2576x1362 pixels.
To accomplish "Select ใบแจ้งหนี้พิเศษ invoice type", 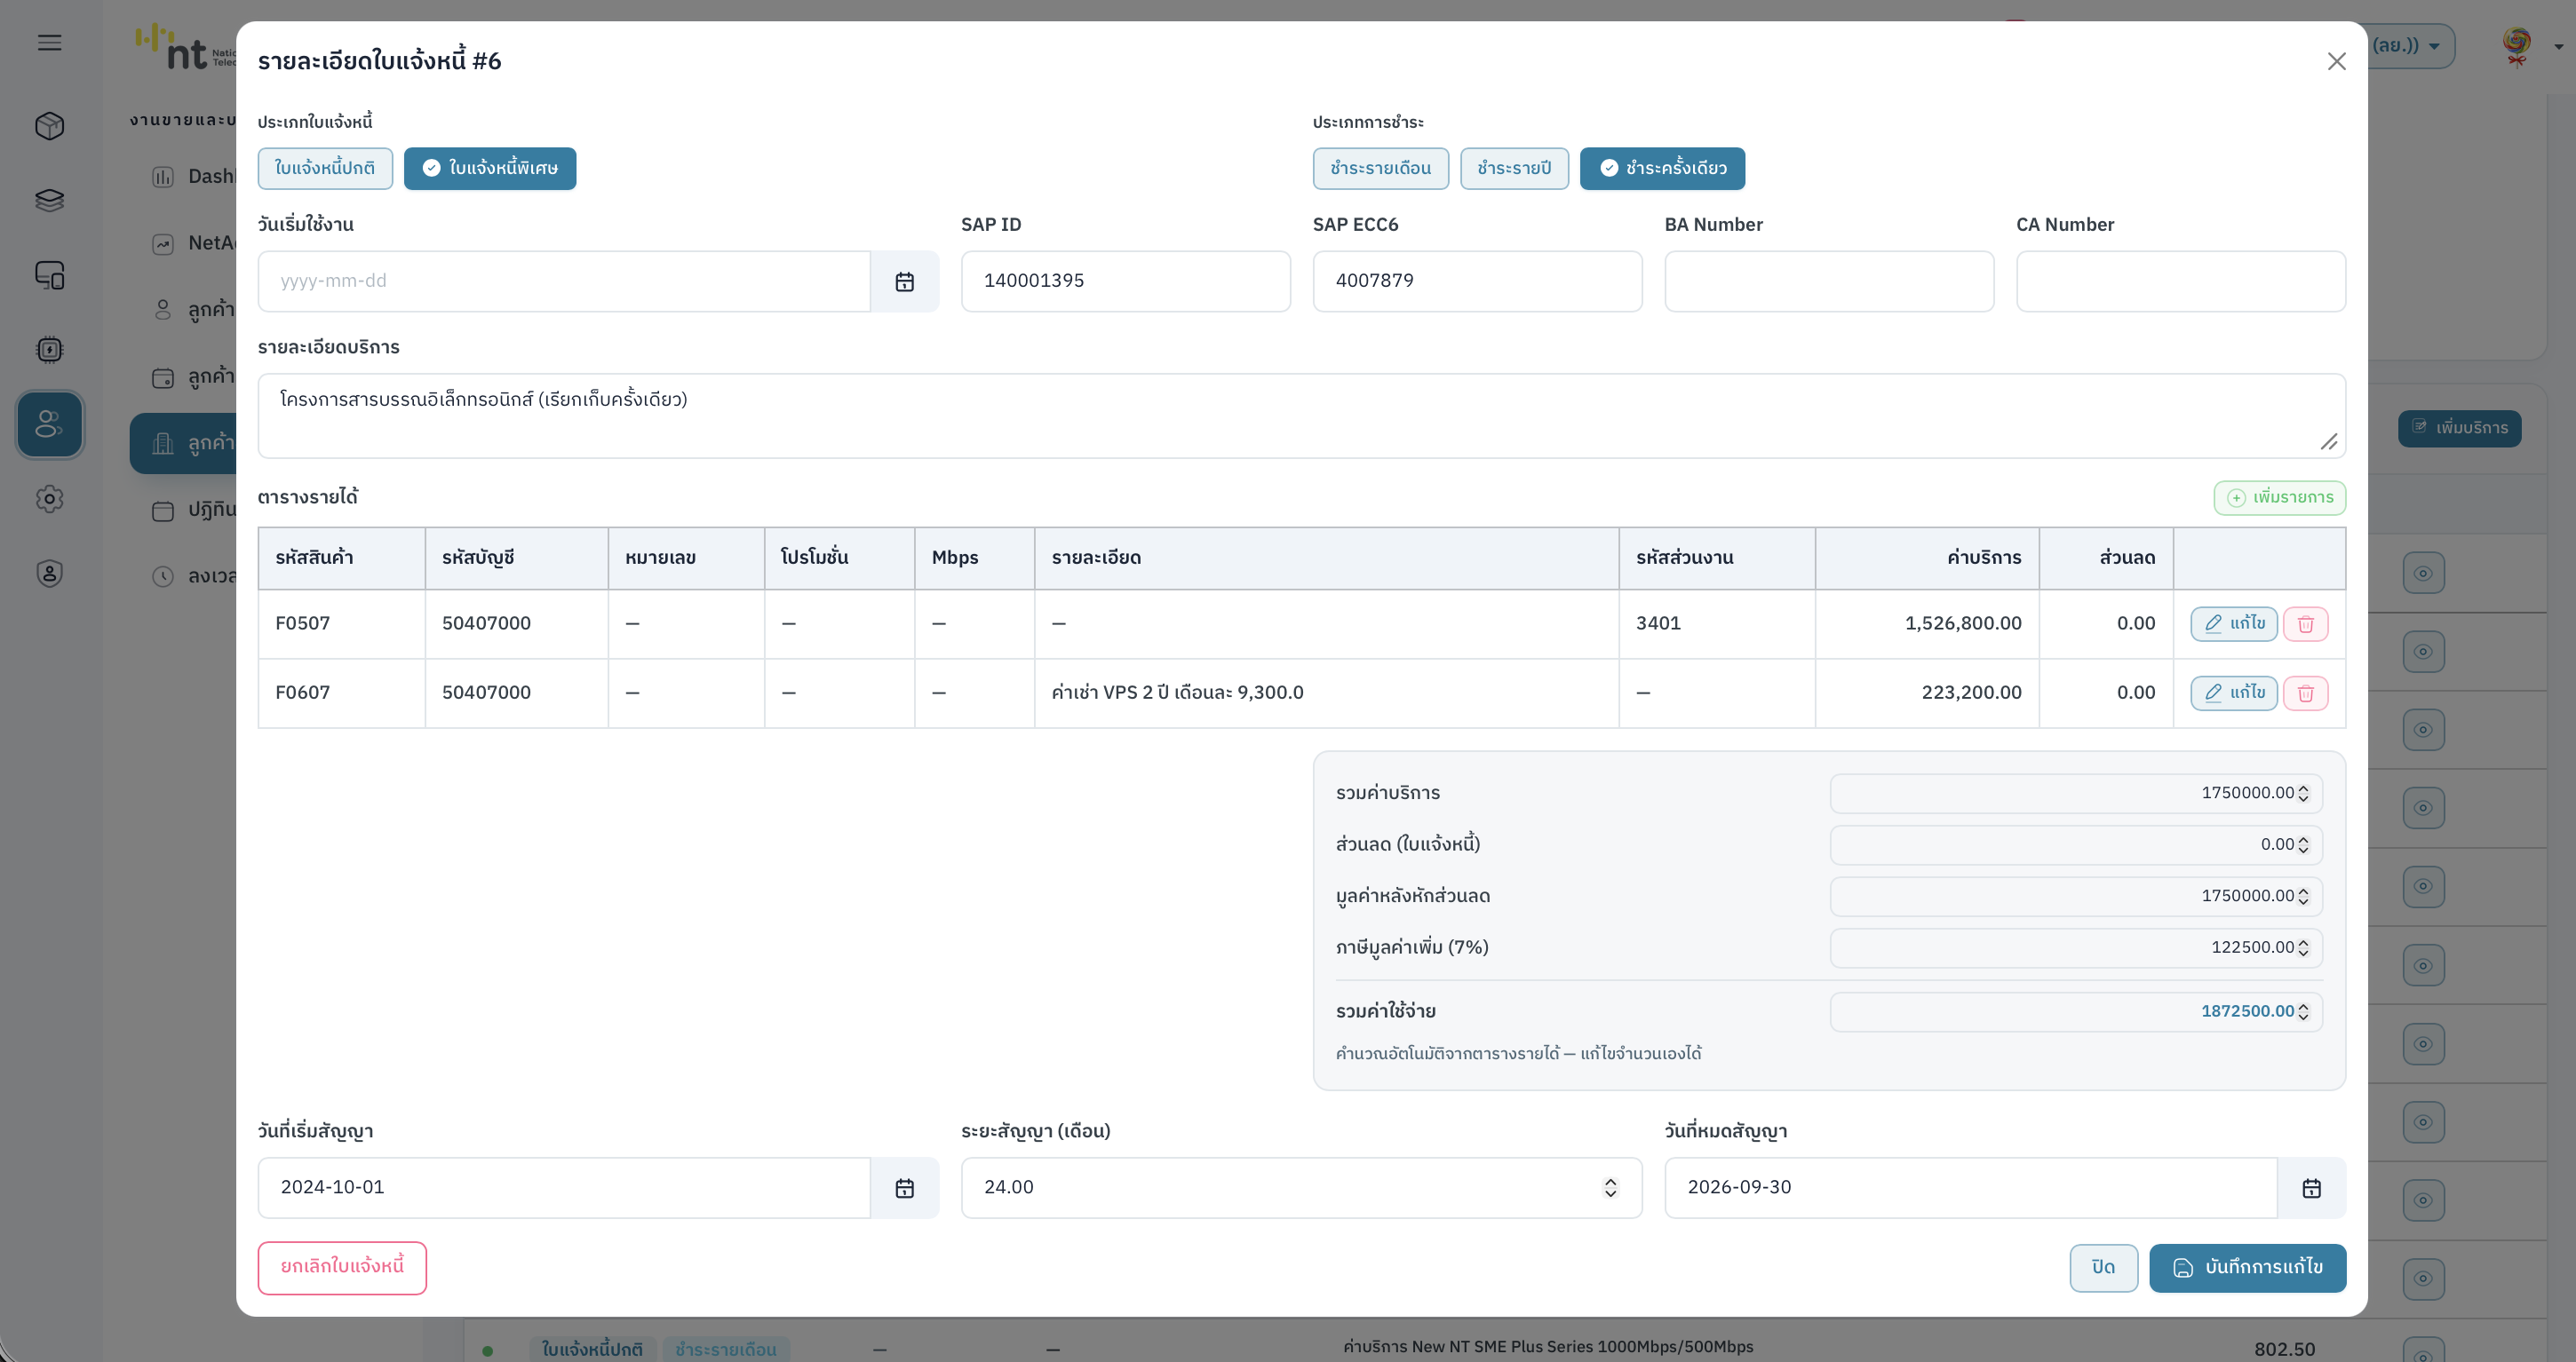I will pyautogui.click(x=490, y=168).
